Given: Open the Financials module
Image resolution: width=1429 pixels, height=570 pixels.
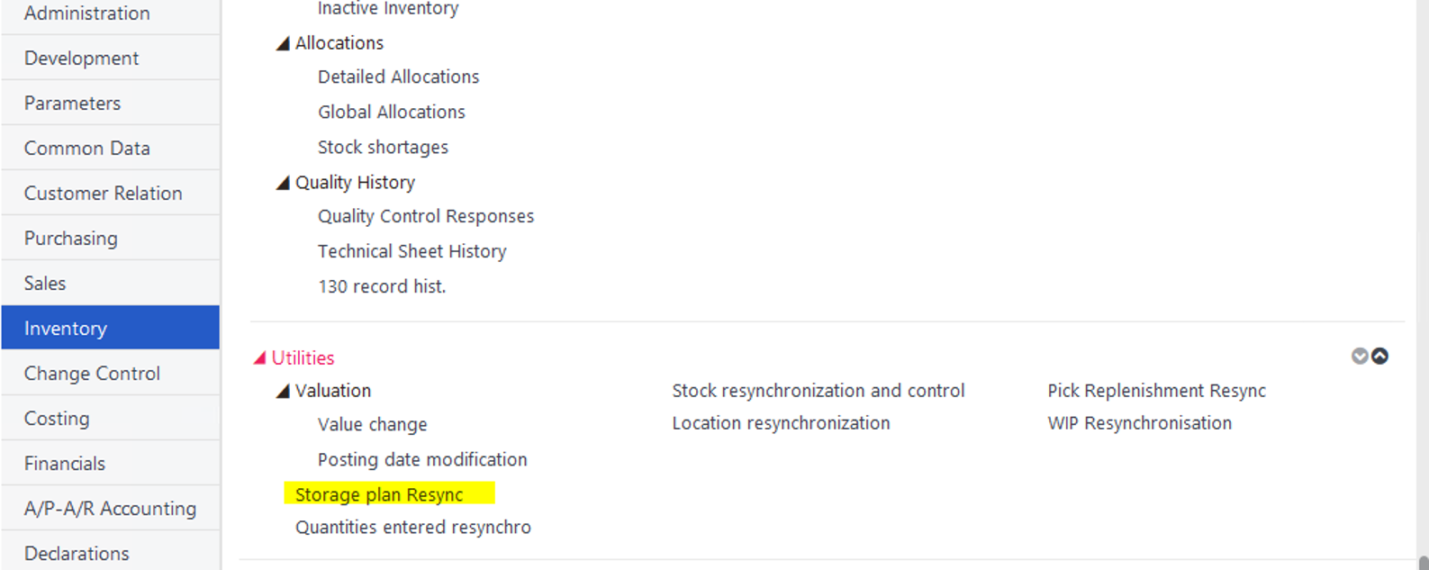Looking at the screenshot, I should tap(111, 463).
